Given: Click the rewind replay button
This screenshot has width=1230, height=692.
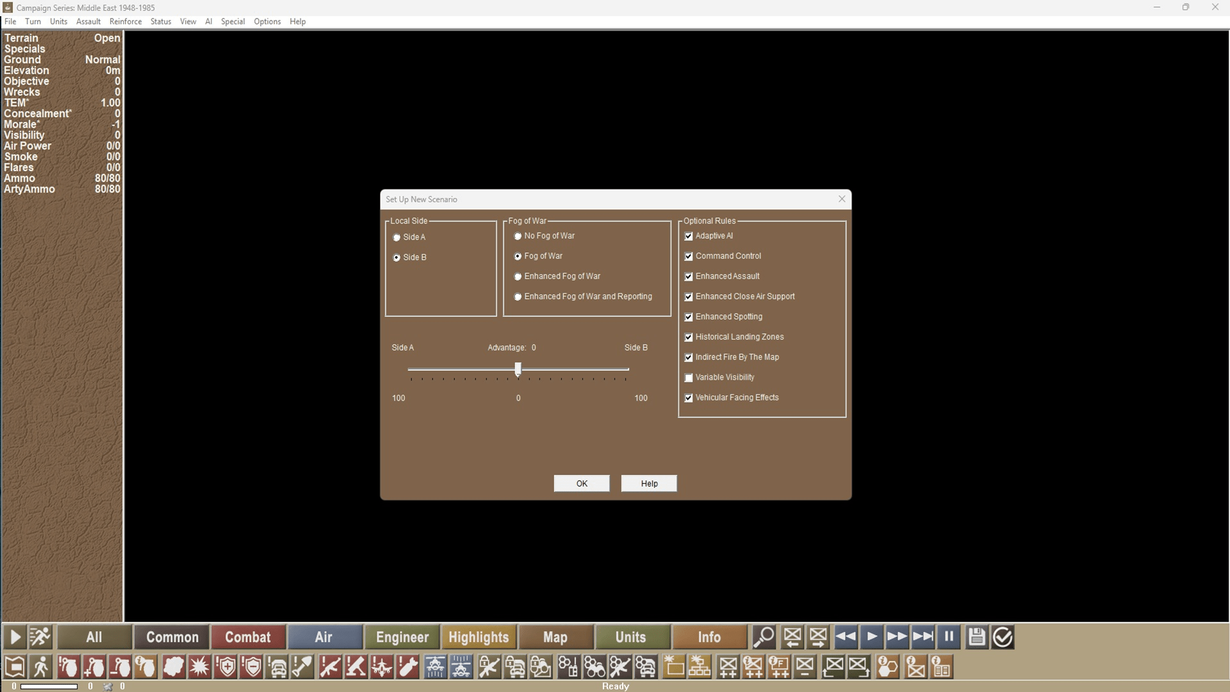Looking at the screenshot, I should click(x=846, y=638).
